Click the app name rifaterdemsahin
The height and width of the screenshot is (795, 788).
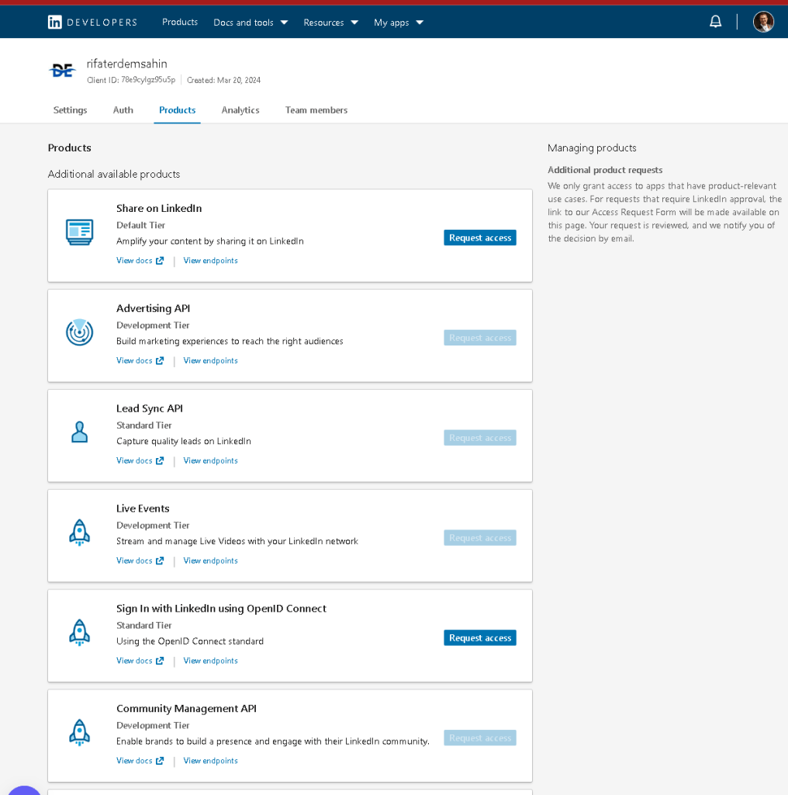coord(126,64)
